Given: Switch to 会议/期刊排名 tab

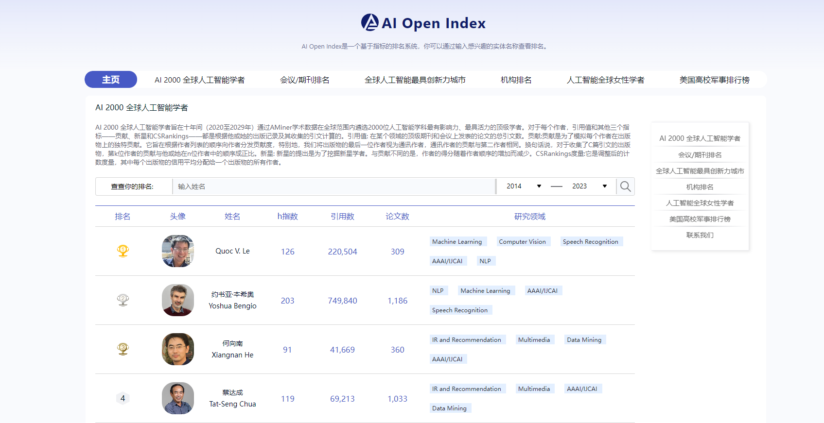Looking at the screenshot, I should coord(305,80).
